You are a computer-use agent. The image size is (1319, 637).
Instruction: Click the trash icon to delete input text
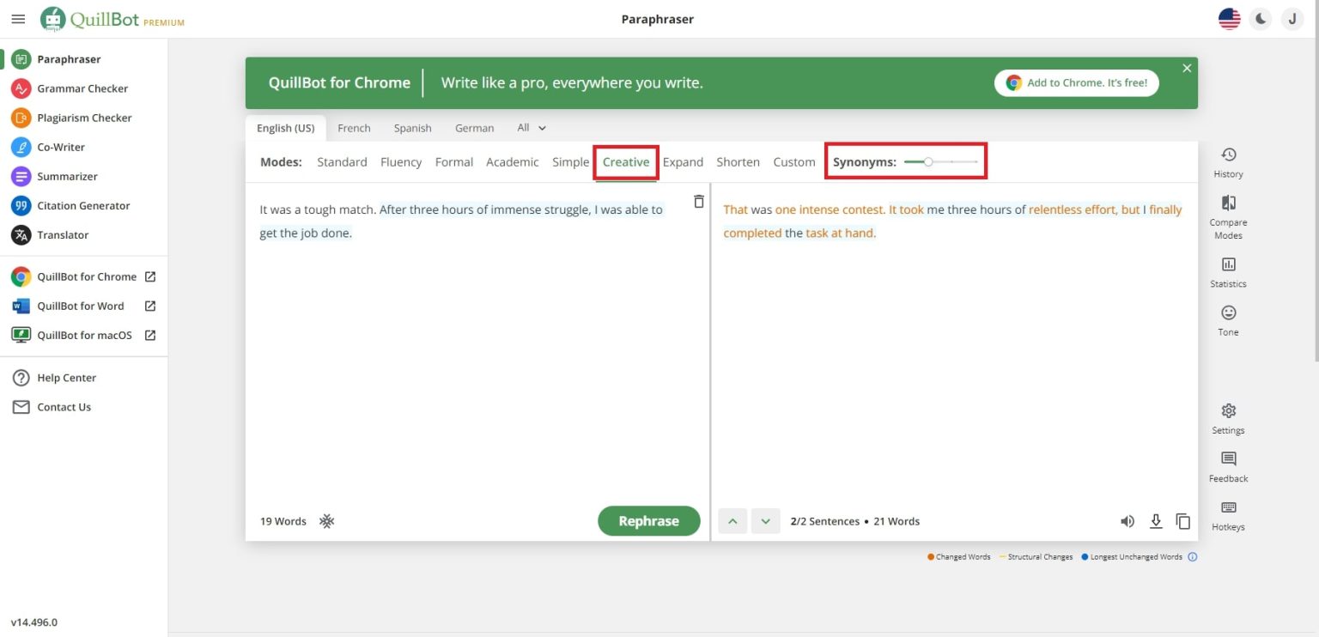coord(698,202)
